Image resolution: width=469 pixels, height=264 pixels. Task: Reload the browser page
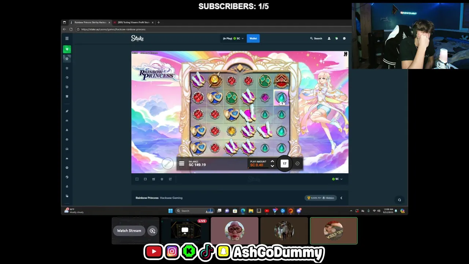[71, 29]
